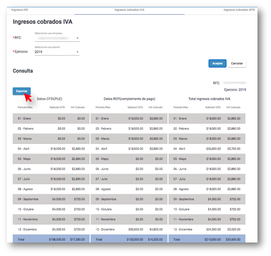The image size is (271, 256).
Task: Click Periodo/Mes header in Total ingresos table
Action: pyautogui.click(x=181, y=107)
